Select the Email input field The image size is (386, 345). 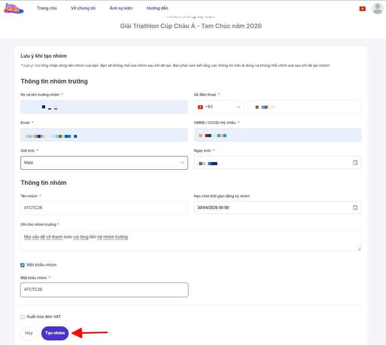(x=104, y=135)
